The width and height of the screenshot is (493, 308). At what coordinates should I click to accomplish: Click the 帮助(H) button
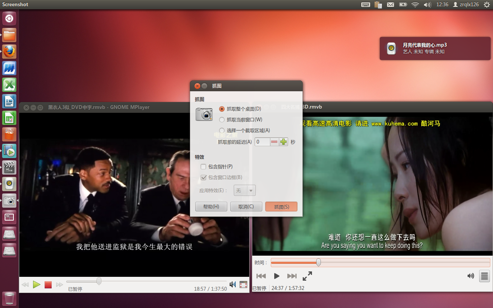211,207
